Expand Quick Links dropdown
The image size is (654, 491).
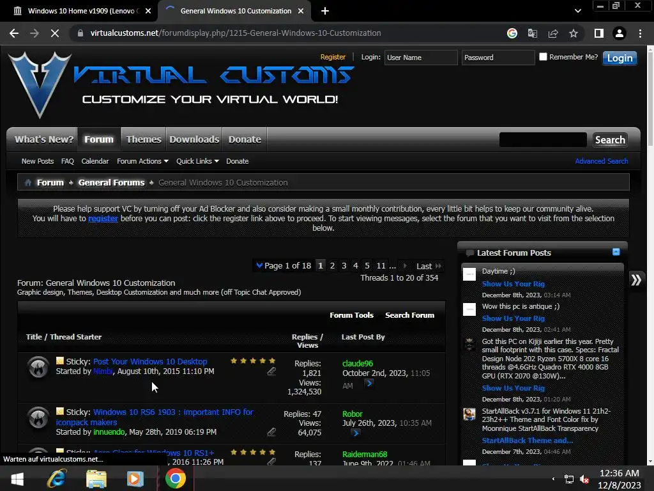click(197, 161)
